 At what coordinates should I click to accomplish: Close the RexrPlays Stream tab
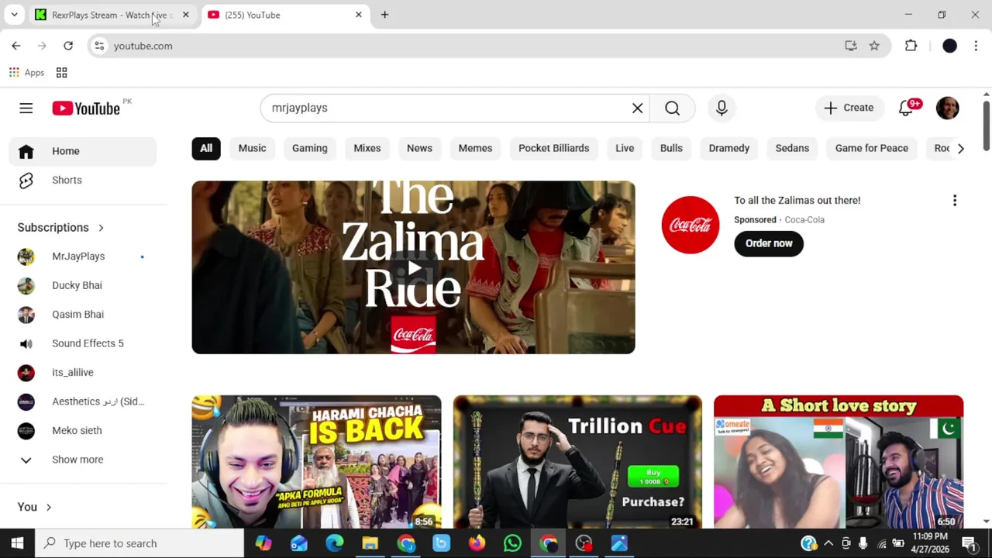pyautogui.click(x=185, y=15)
